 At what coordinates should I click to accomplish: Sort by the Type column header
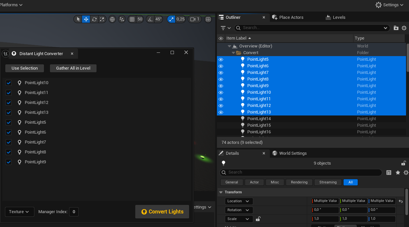(379, 38)
